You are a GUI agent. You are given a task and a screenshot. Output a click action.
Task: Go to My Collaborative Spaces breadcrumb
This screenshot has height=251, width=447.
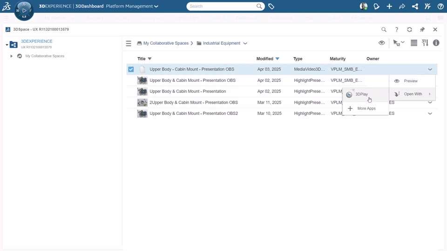[166, 43]
